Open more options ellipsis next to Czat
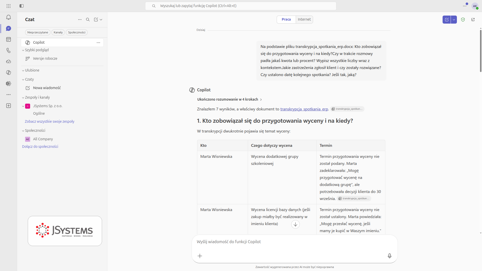482x271 pixels. click(80, 20)
